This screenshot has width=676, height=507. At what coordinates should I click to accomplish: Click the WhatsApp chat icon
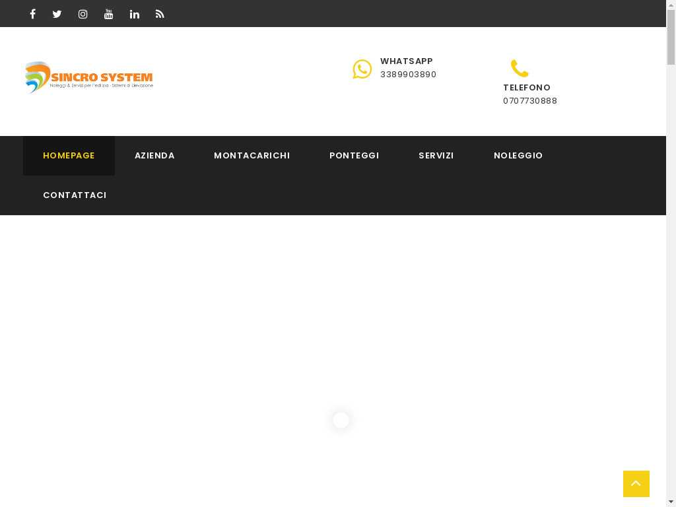tap(362, 69)
